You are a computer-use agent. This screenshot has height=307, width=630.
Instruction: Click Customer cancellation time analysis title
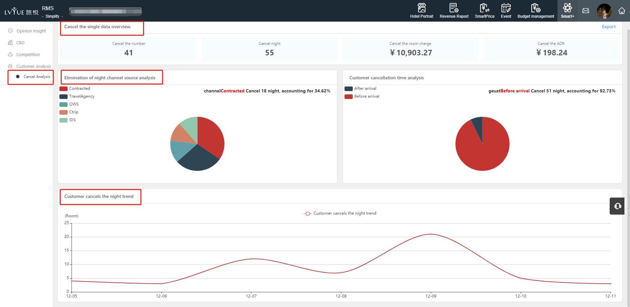[x=387, y=78]
